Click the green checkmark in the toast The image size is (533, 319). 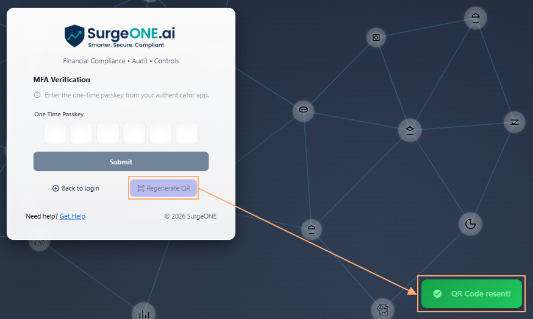pyautogui.click(x=437, y=293)
